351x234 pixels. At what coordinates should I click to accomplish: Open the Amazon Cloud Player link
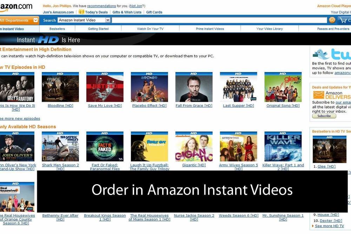point(334,6)
